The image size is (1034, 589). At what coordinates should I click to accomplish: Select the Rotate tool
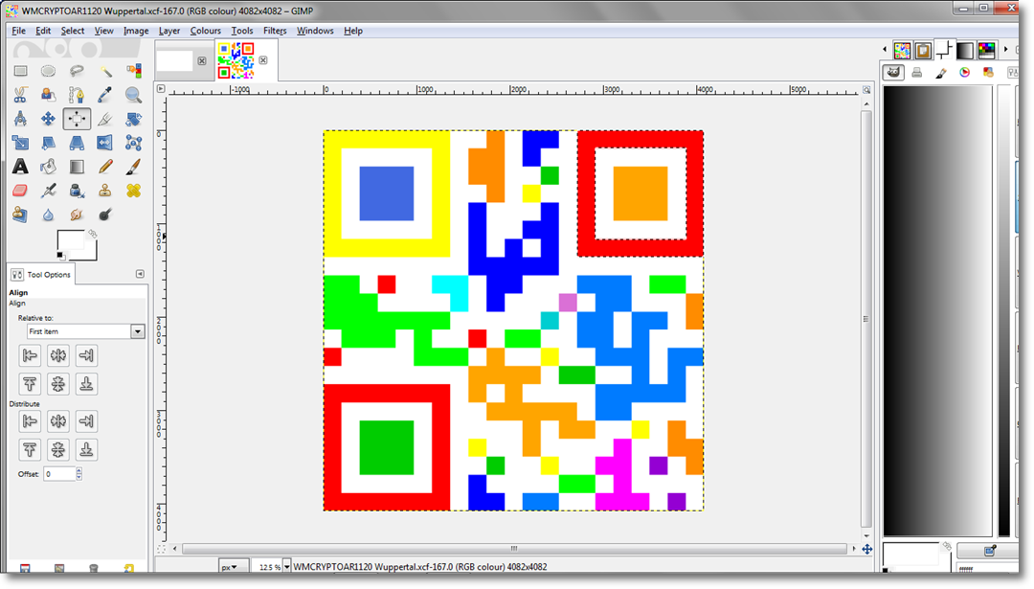pyautogui.click(x=133, y=119)
